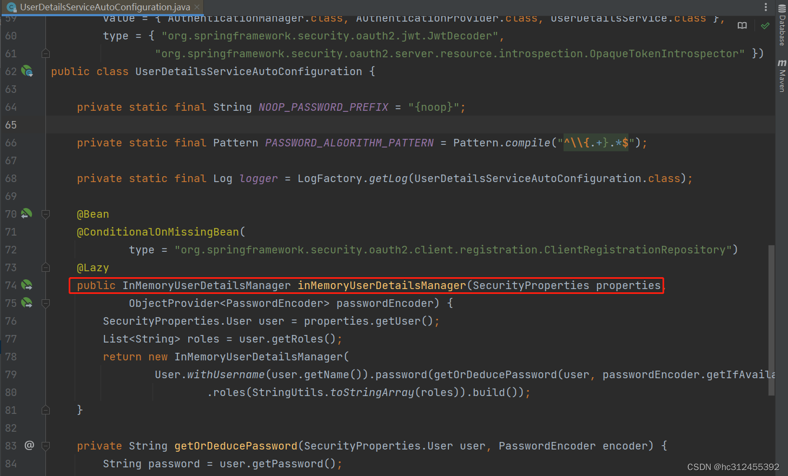Collapse annotation fold marker on line 61
This screenshot has width=788, height=476.
pyautogui.click(x=45, y=53)
